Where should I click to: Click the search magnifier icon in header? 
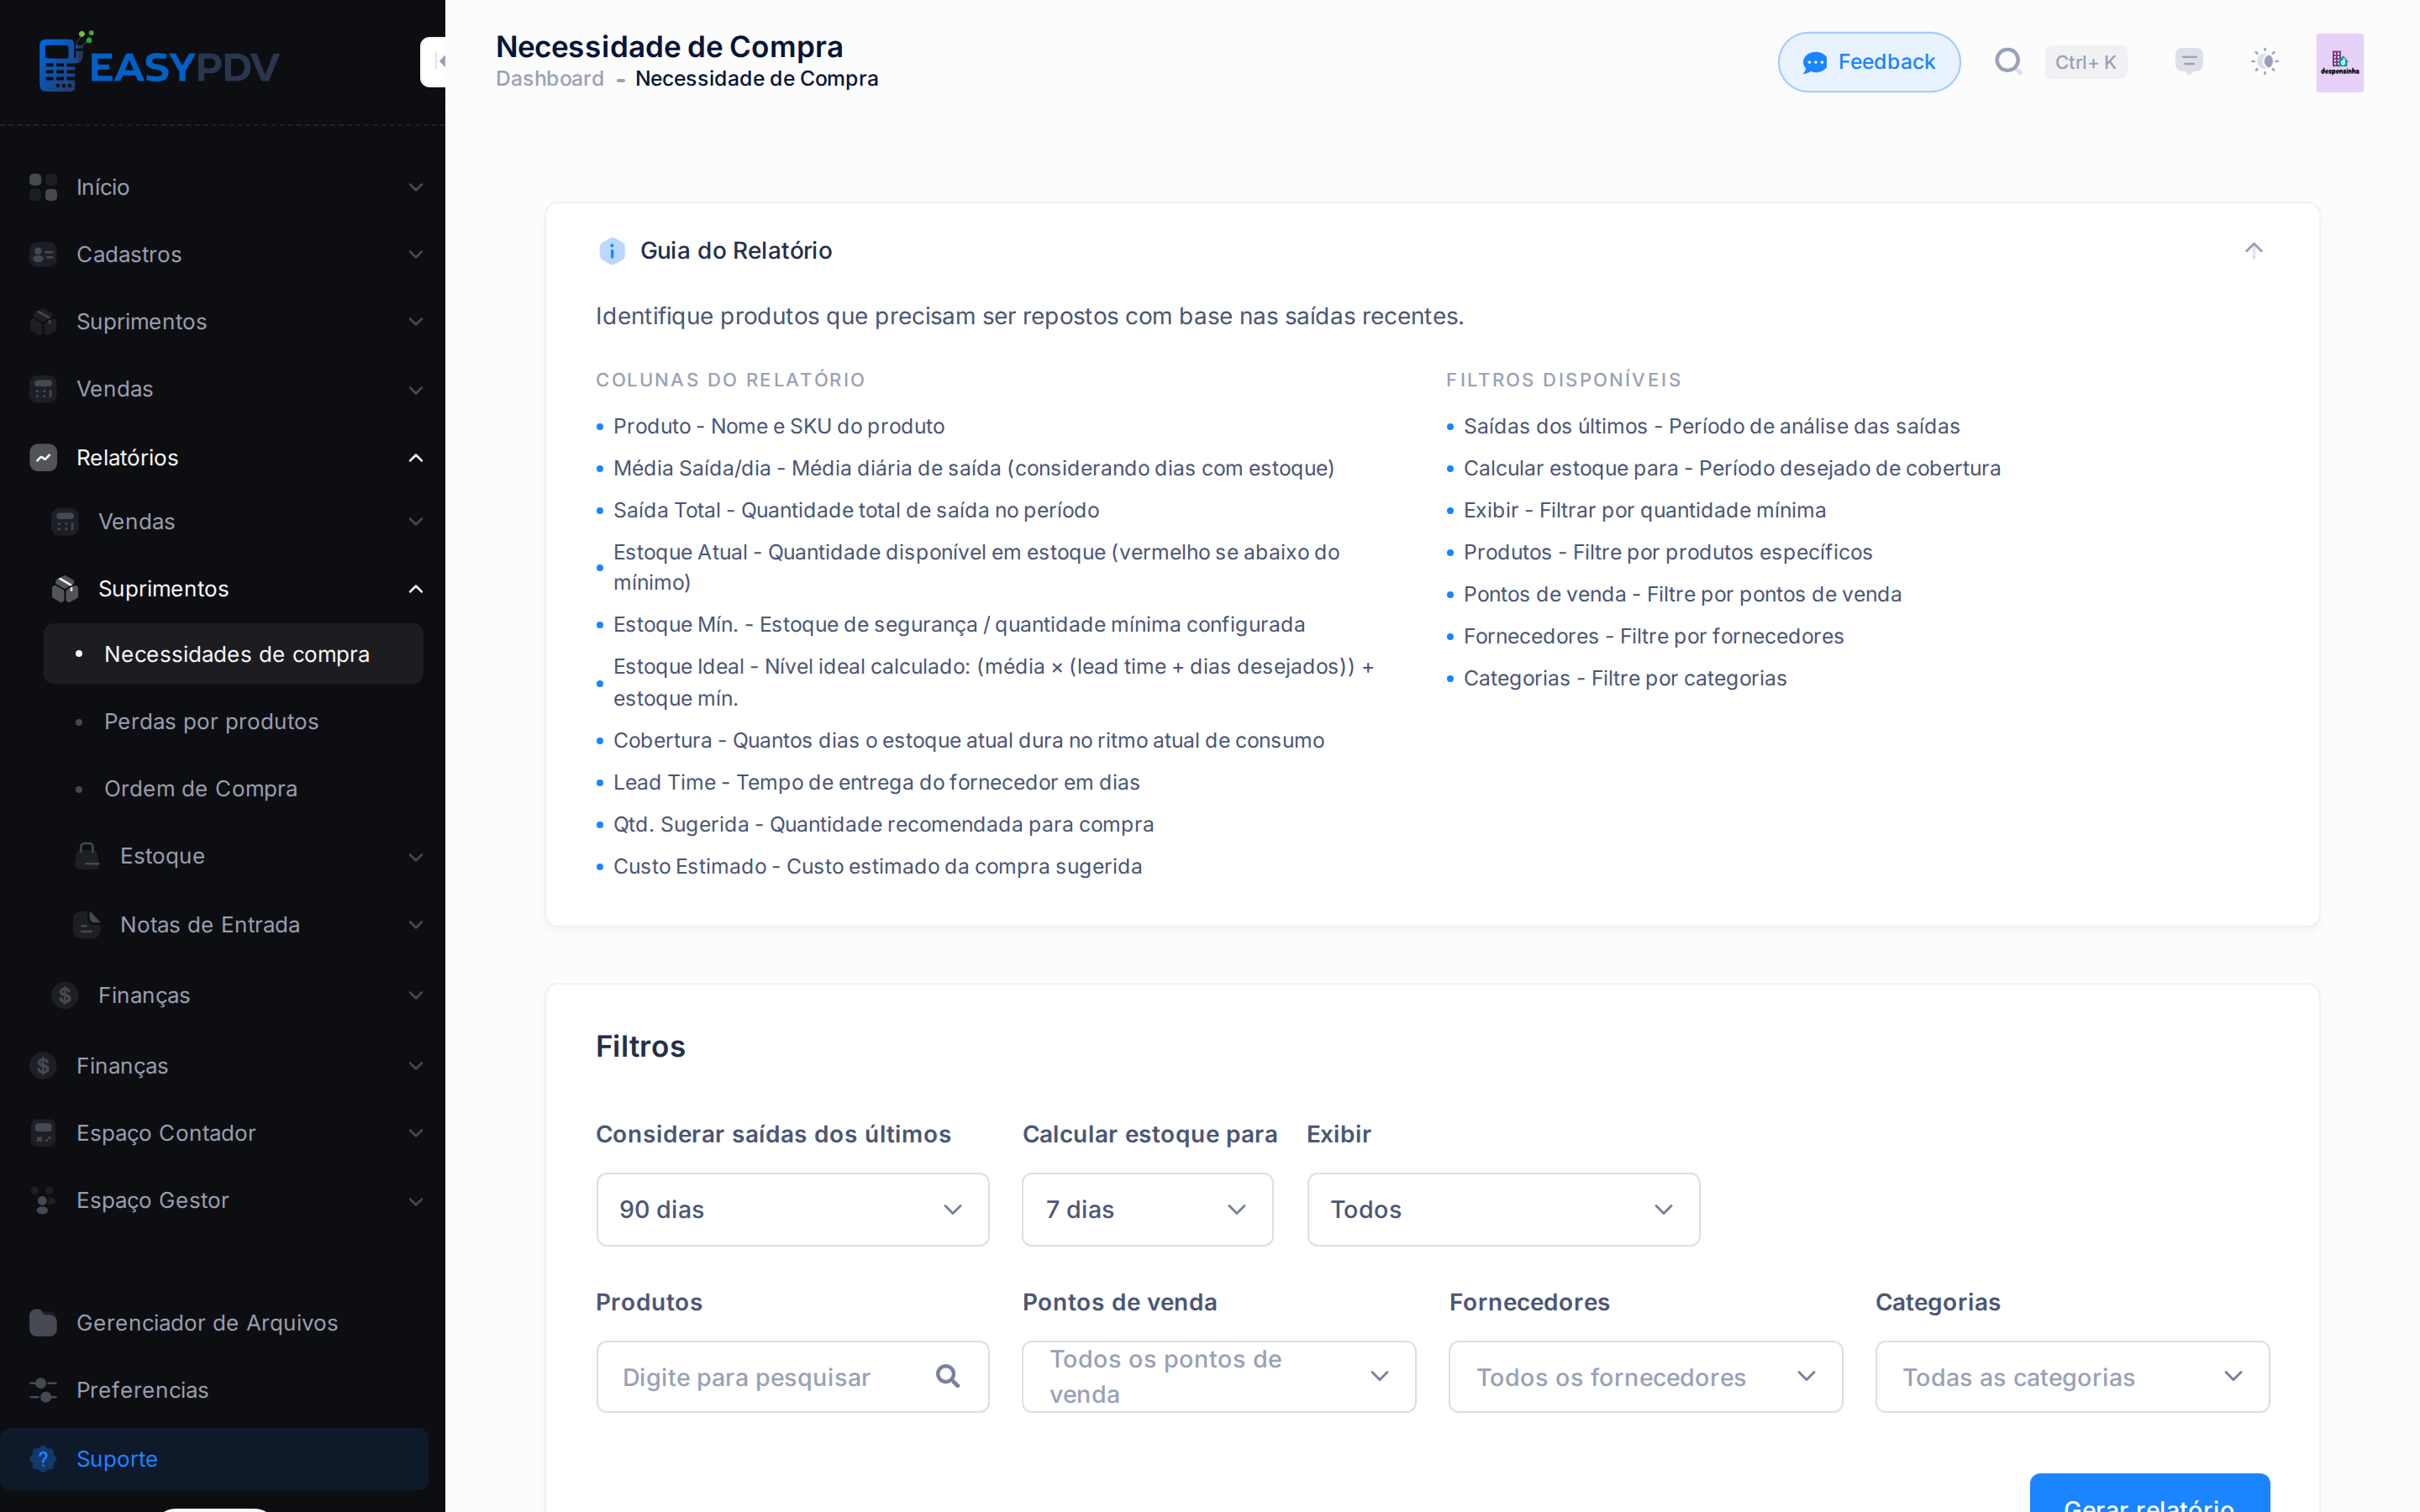click(2008, 62)
